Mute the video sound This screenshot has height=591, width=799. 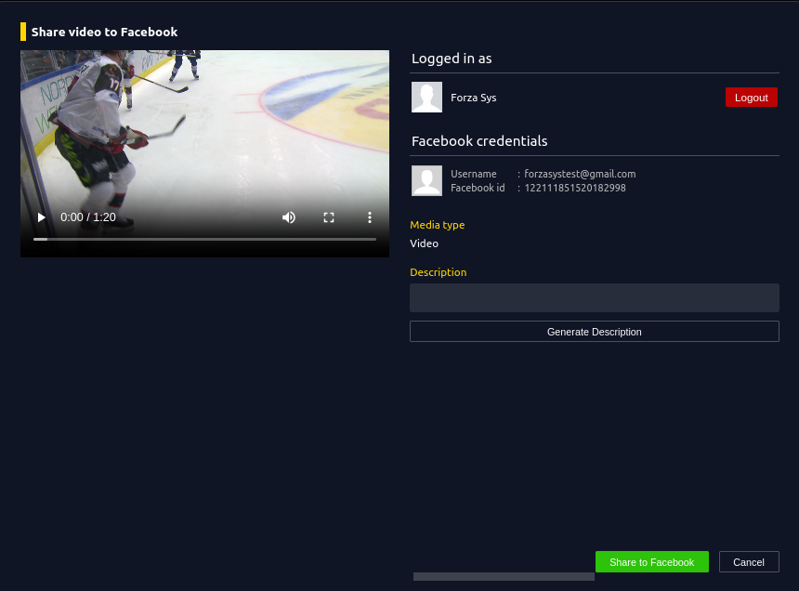pos(289,217)
